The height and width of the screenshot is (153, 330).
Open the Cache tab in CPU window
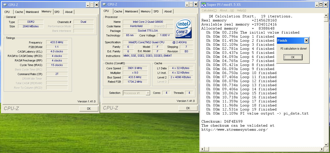coord(118,11)
